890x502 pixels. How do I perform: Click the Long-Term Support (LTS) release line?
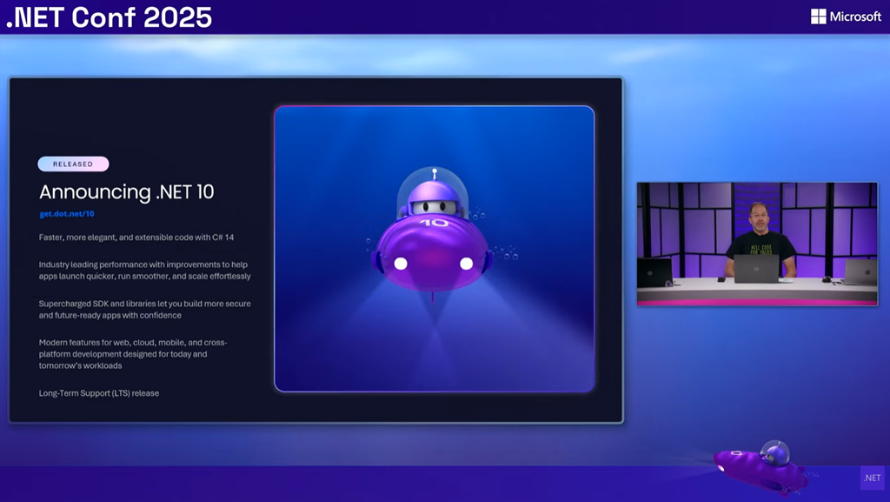point(99,393)
